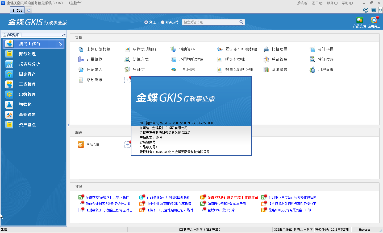Click the 搜索凭证信息 search field
The width and height of the screenshot is (383, 233).
(210, 22)
